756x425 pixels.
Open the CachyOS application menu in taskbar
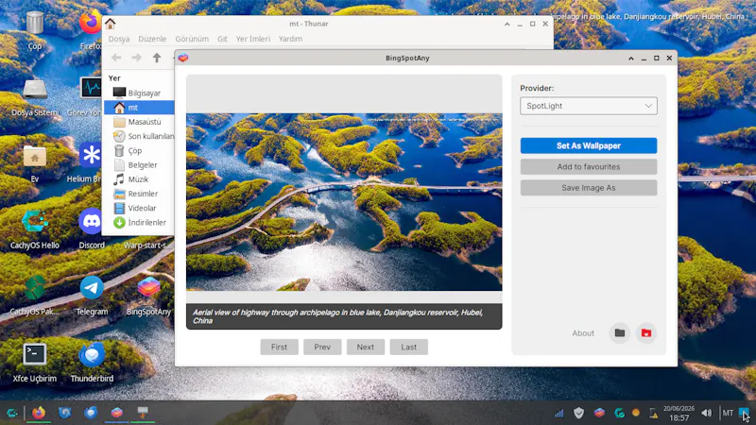pos(12,413)
